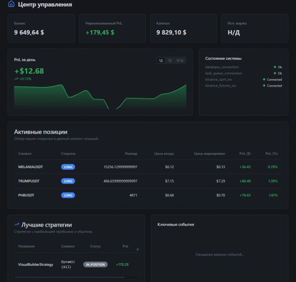Select the PHBUSDT symbol cell
296x282 pixels.
tap(26, 195)
